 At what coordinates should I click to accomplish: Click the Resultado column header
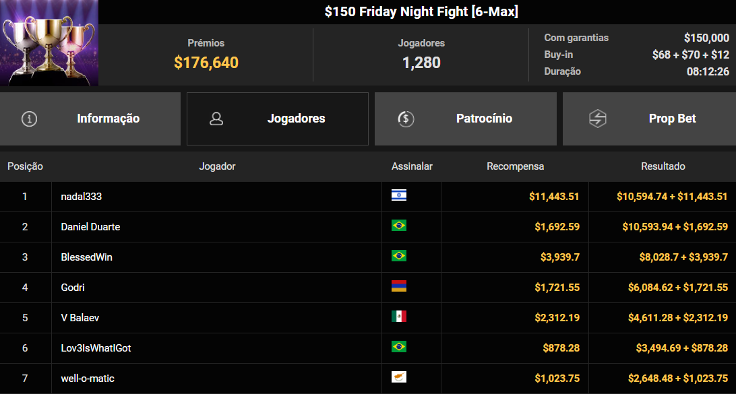pos(663,166)
